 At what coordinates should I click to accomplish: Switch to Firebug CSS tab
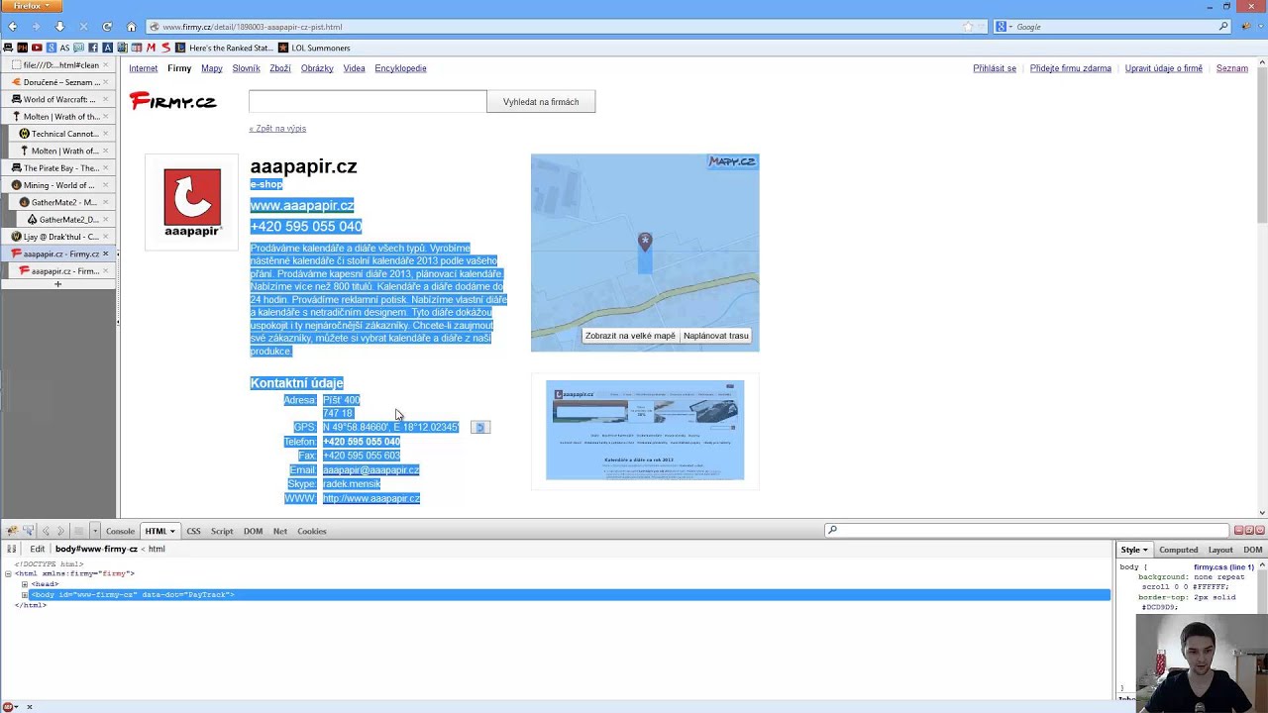coord(193,532)
